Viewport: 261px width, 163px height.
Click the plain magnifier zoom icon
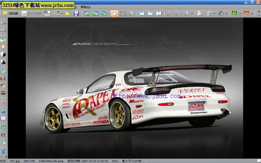click(x=186, y=14)
